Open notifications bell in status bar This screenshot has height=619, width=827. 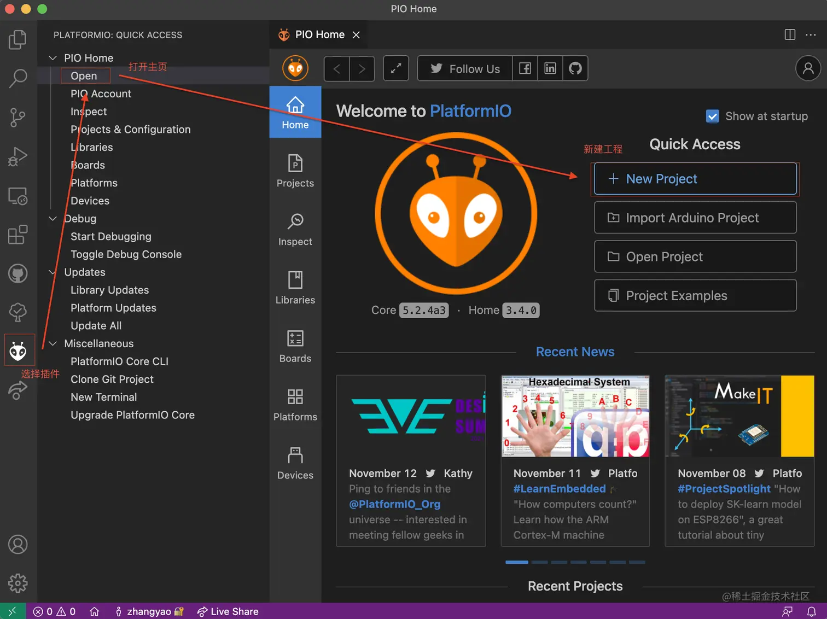(812, 611)
